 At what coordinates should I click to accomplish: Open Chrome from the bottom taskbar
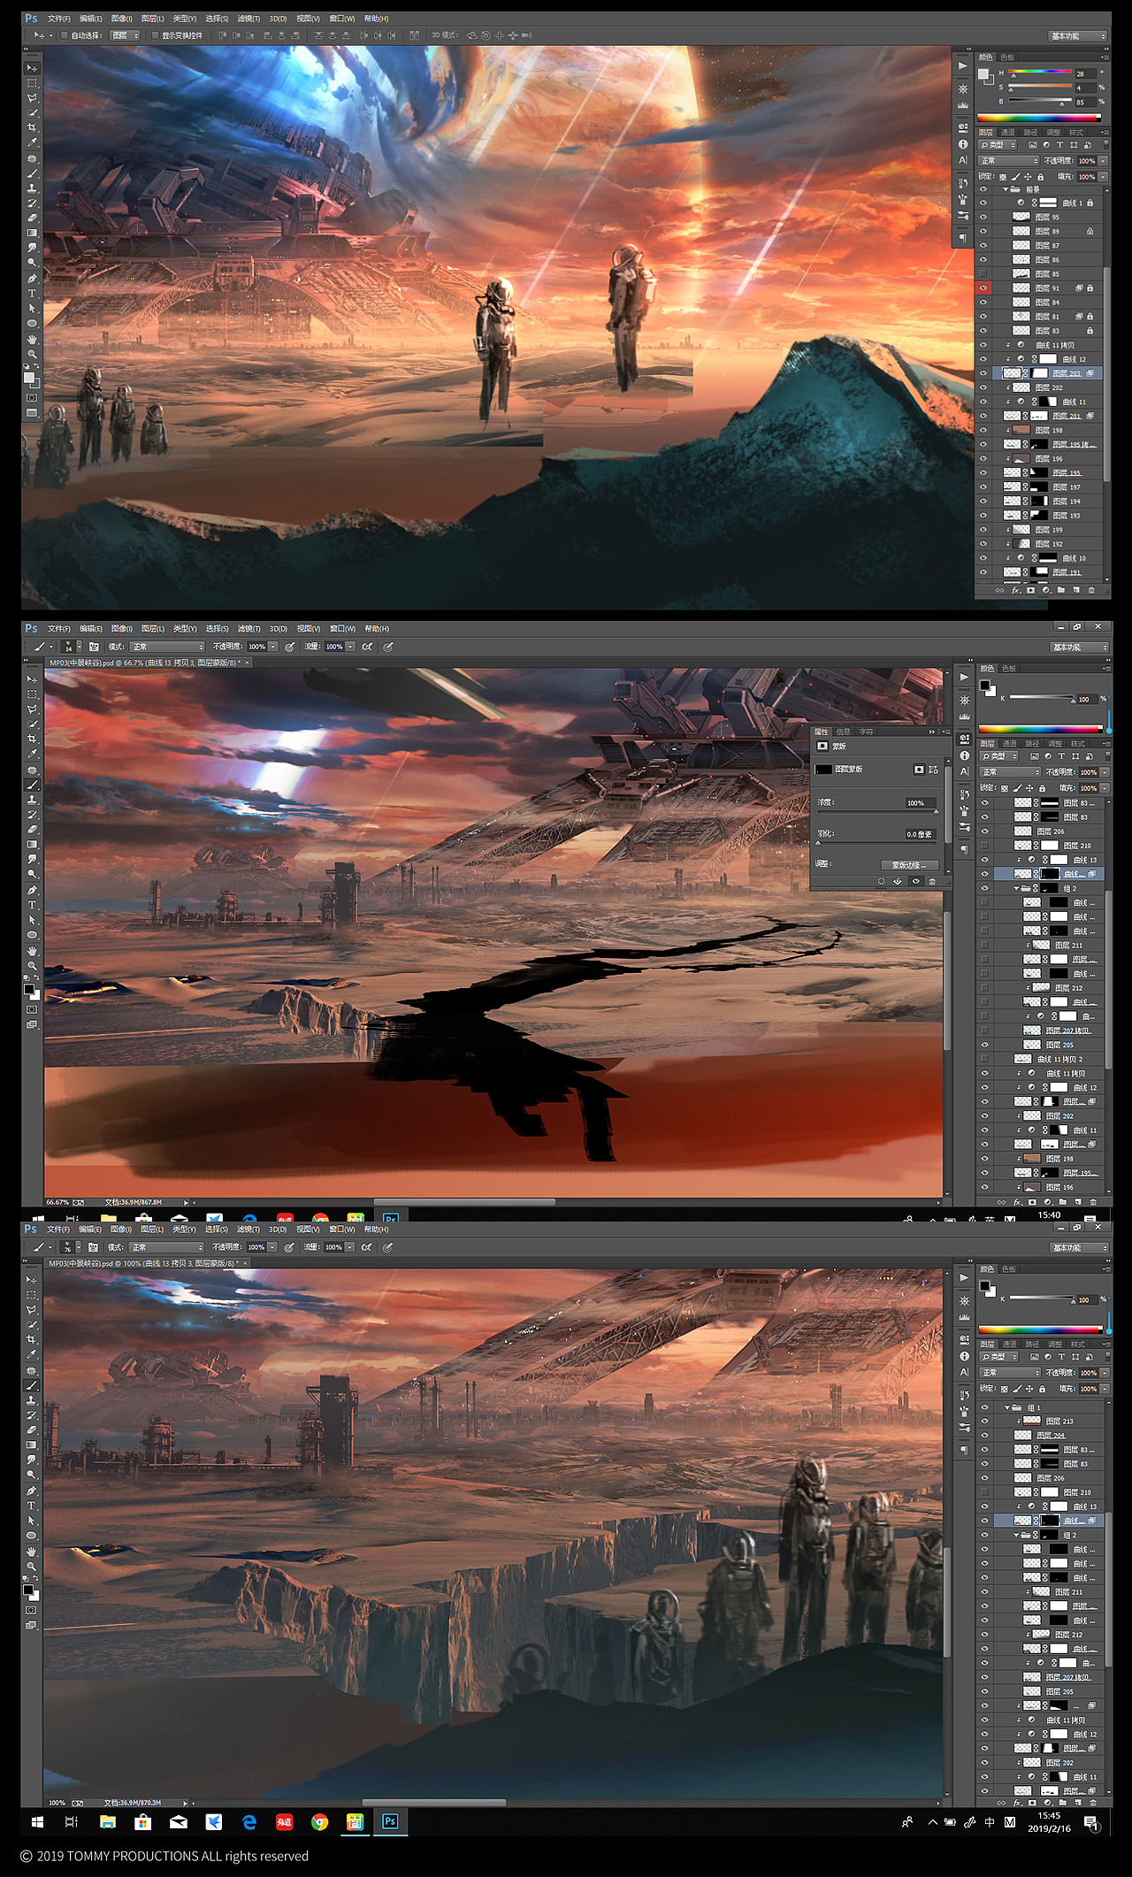[x=319, y=1821]
